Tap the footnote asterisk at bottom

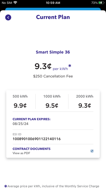tap(6, 186)
